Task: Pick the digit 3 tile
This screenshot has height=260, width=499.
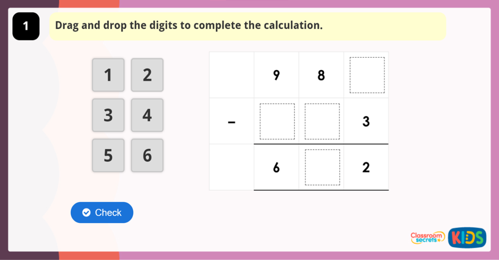Action: tap(108, 115)
